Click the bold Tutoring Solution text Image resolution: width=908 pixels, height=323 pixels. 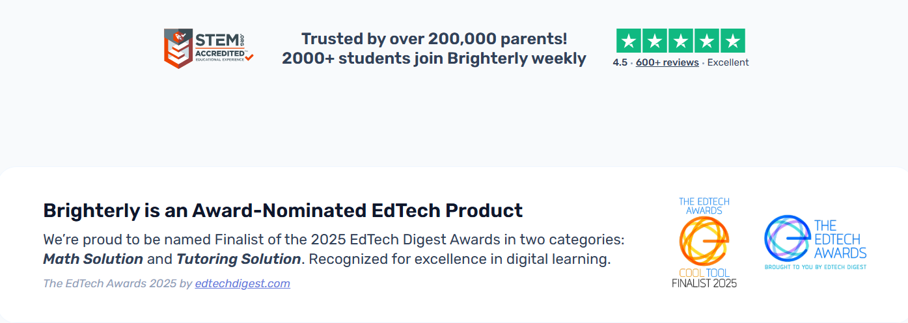click(x=238, y=259)
